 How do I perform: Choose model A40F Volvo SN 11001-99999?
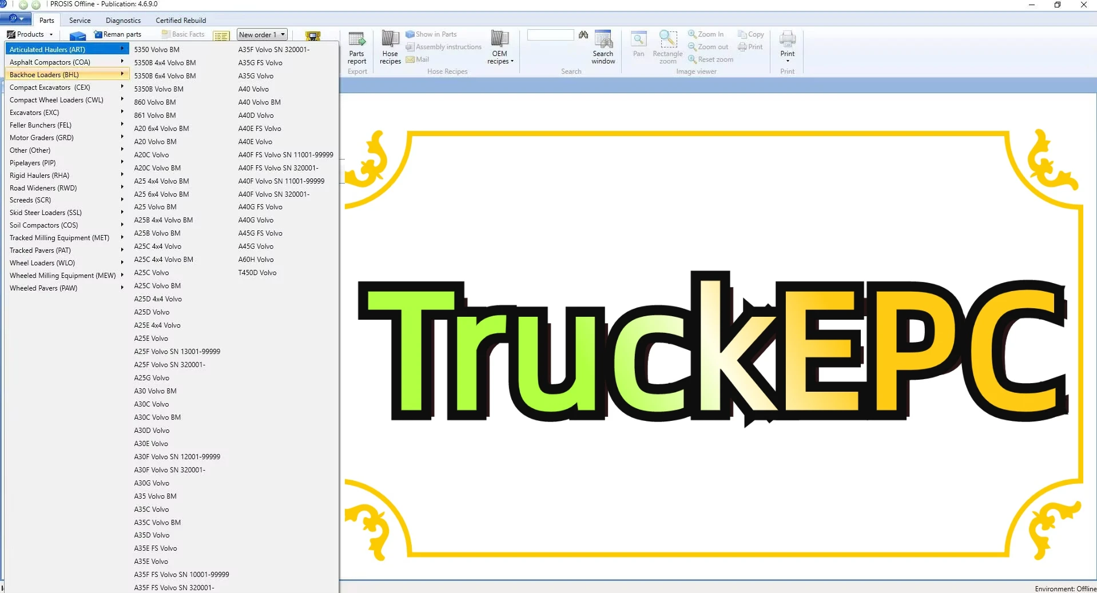(281, 181)
